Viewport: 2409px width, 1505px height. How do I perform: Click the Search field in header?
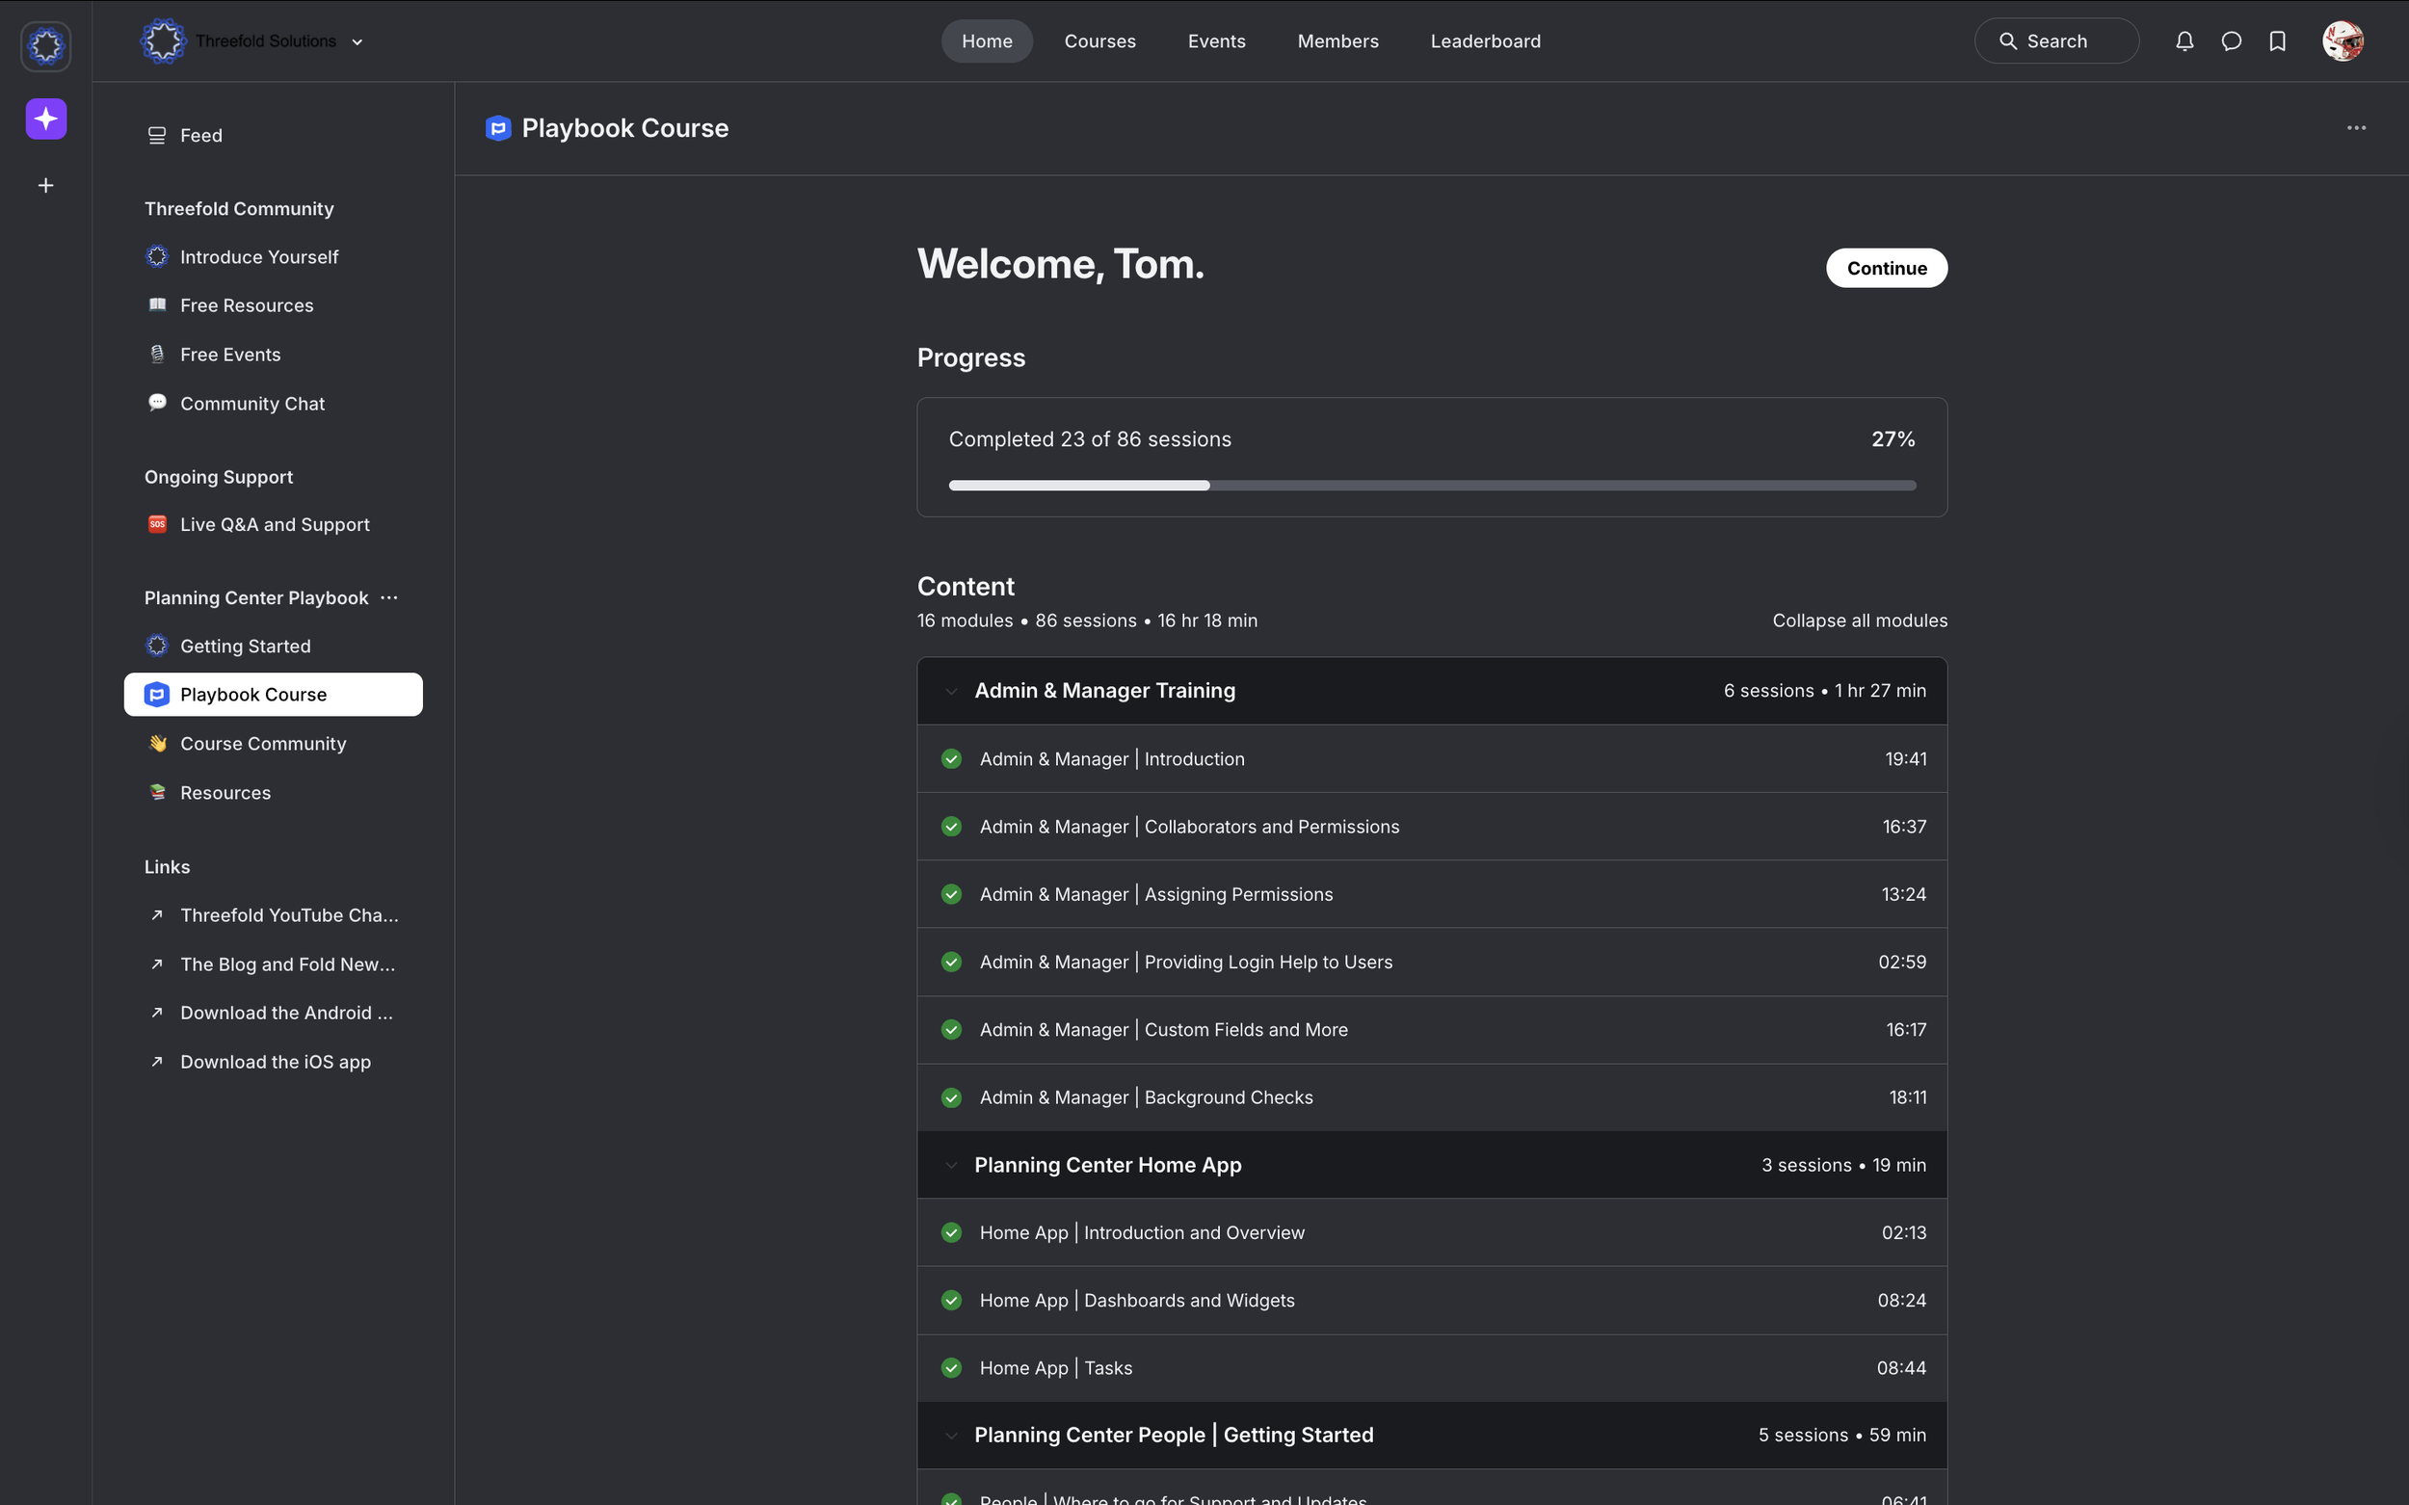pyautogui.click(x=2055, y=40)
